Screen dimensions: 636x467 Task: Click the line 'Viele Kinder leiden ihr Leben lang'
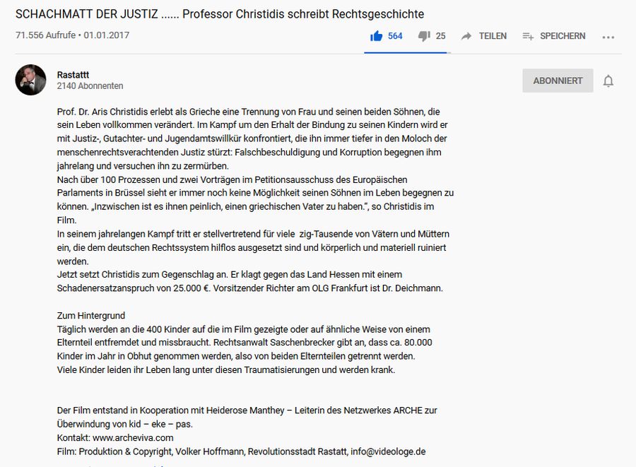(226, 370)
